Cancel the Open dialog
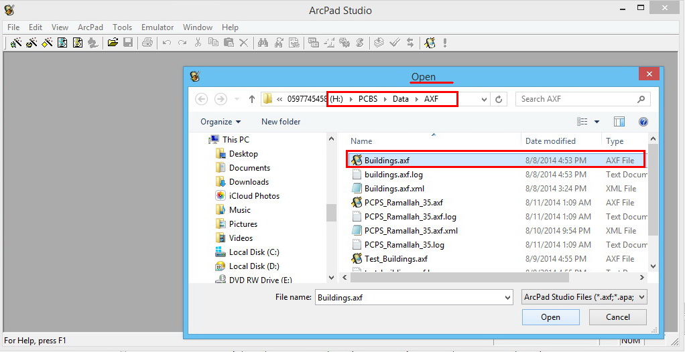The image size is (685, 352). point(618,317)
